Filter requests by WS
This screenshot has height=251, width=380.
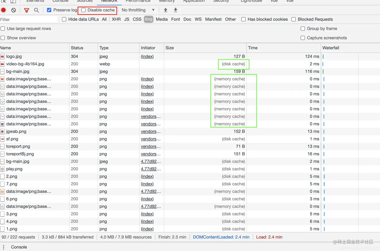tap(198, 19)
